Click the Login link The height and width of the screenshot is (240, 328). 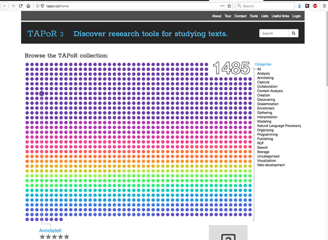click(296, 16)
